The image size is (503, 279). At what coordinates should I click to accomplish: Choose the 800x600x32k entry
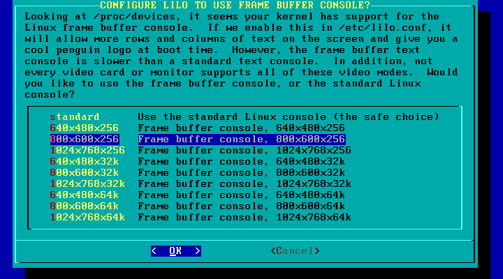click(85, 173)
